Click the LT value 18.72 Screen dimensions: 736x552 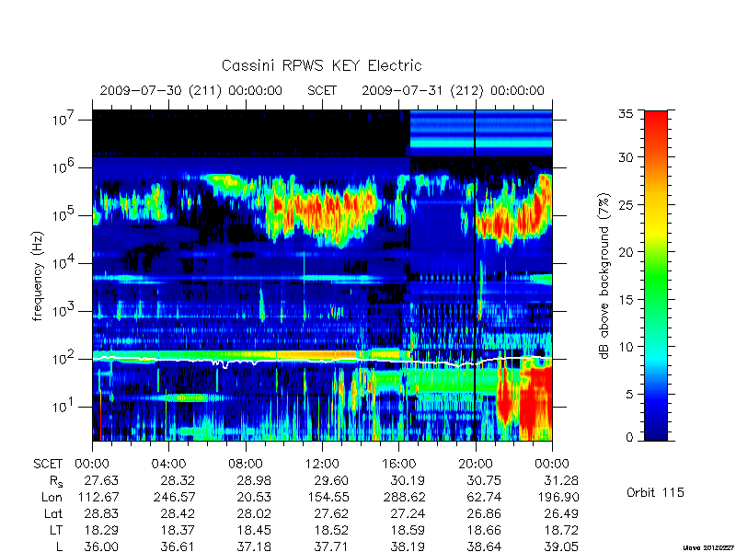[561, 531]
